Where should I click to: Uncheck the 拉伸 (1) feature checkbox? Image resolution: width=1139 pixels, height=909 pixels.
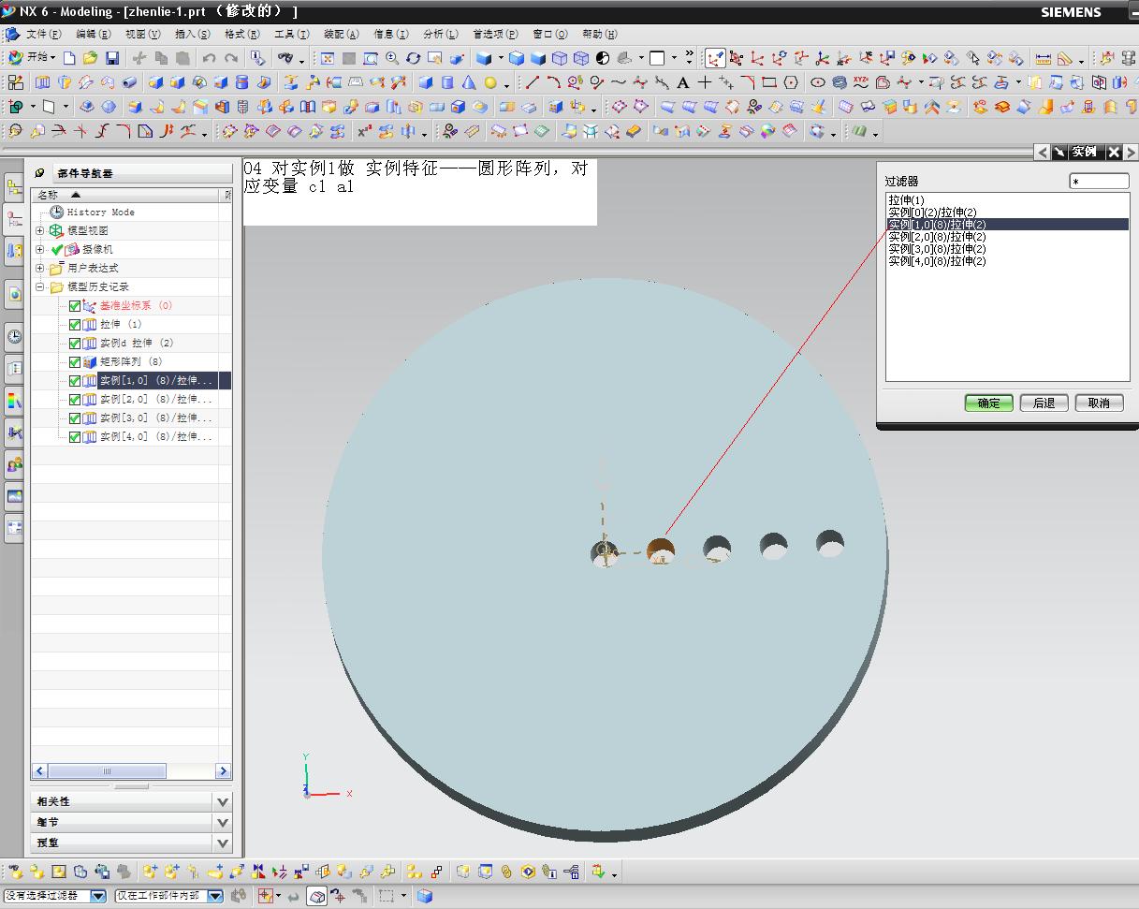(x=75, y=325)
